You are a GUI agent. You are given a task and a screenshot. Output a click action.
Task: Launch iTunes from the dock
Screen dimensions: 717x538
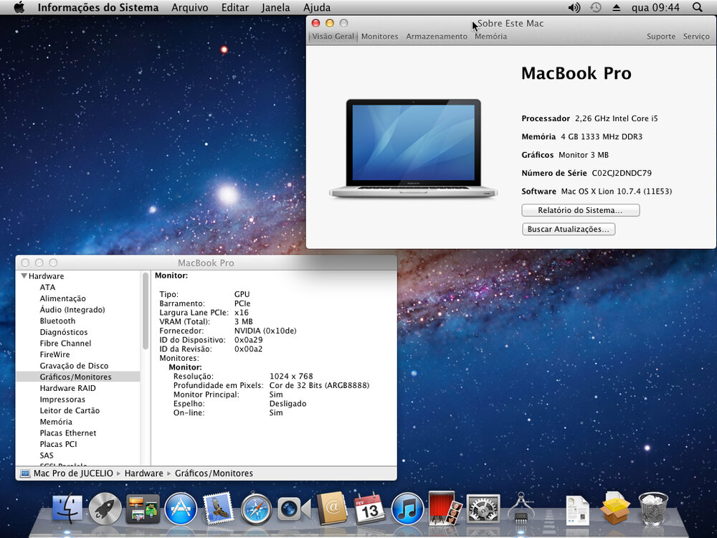(x=407, y=509)
